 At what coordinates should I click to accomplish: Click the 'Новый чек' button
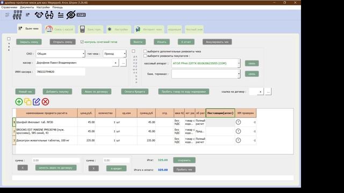[x=25, y=92]
